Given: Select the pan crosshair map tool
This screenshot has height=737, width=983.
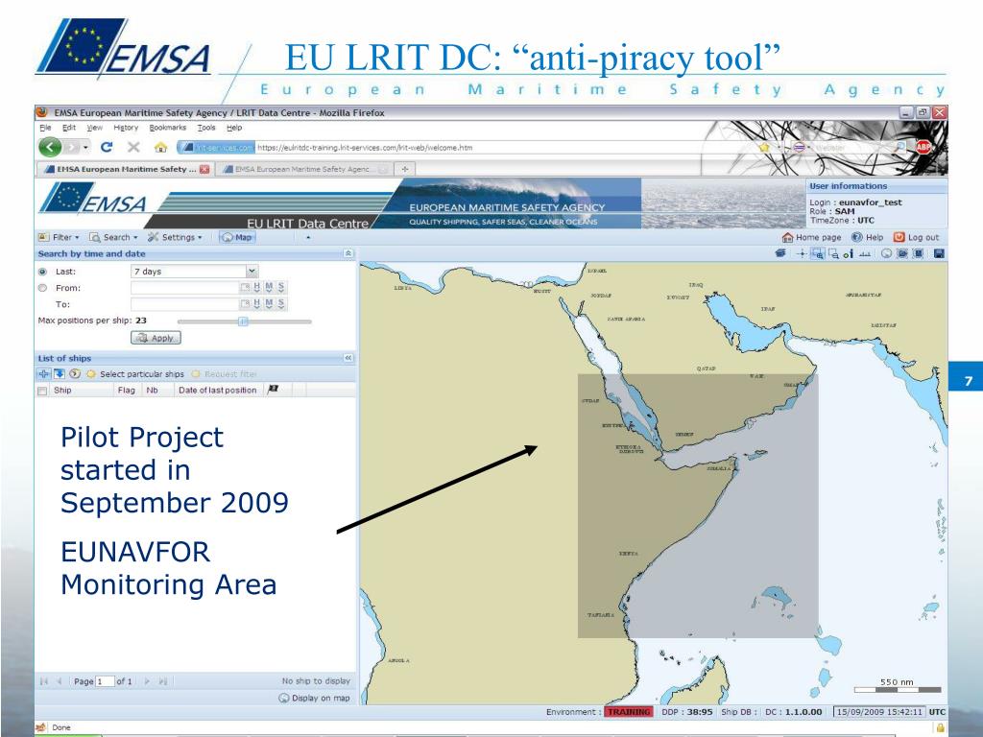Looking at the screenshot, I should pyautogui.click(x=802, y=253).
